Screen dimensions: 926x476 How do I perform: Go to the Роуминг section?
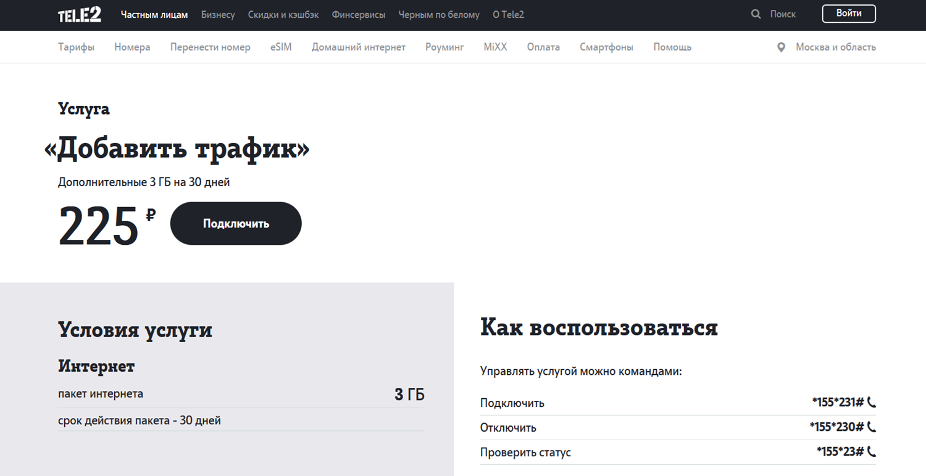[x=444, y=47]
